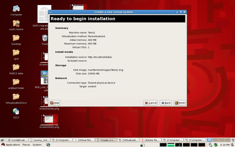The height and width of the screenshot is (147, 235).
Task: Click the /var/lib/xen/images/Tetra1.img disk image path
Action: [x=105, y=70]
